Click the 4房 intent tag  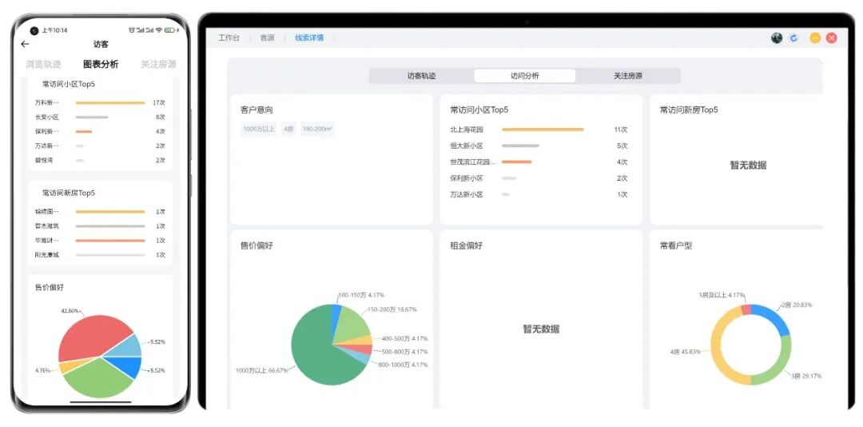288,129
